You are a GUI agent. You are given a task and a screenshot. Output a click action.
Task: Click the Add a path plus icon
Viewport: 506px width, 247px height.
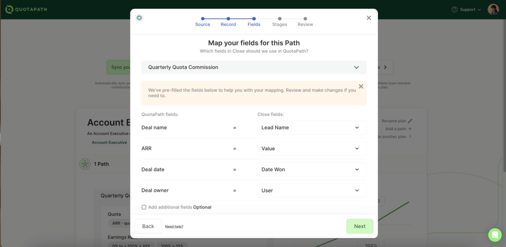410,129
